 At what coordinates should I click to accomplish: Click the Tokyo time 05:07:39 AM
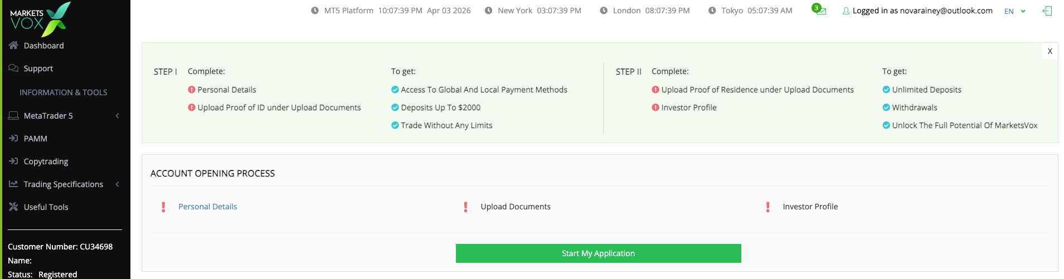pyautogui.click(x=770, y=11)
